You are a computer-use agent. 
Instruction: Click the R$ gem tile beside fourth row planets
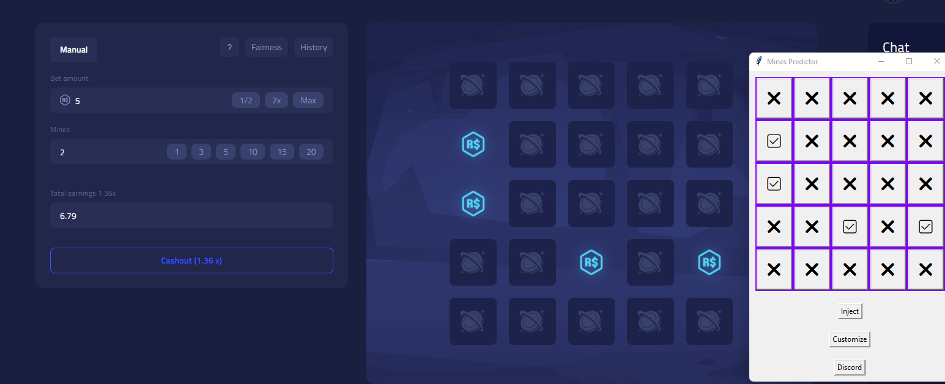[591, 262]
